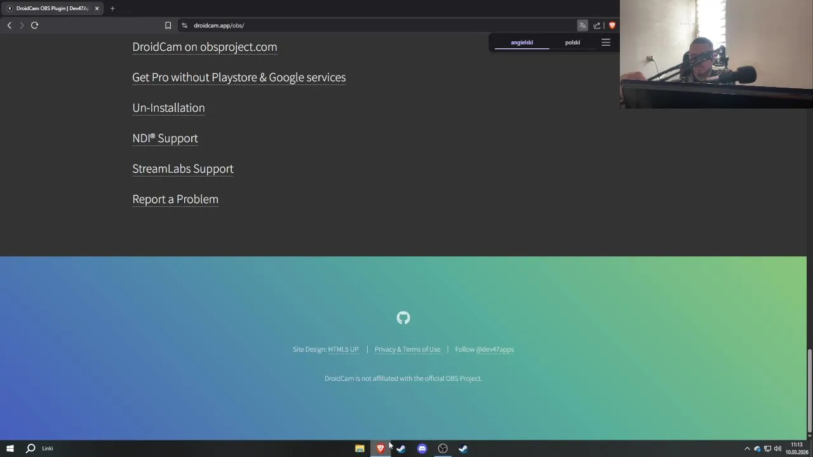The image size is (813, 457).
Task: Click the not affiliated disclaimer text
Action: tap(403, 378)
